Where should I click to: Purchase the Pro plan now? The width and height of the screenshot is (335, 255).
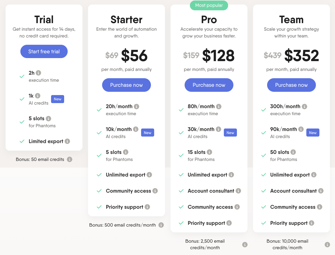209,85
